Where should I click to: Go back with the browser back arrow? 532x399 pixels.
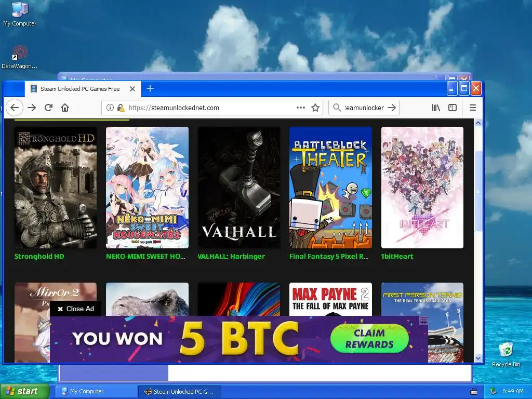coord(14,108)
